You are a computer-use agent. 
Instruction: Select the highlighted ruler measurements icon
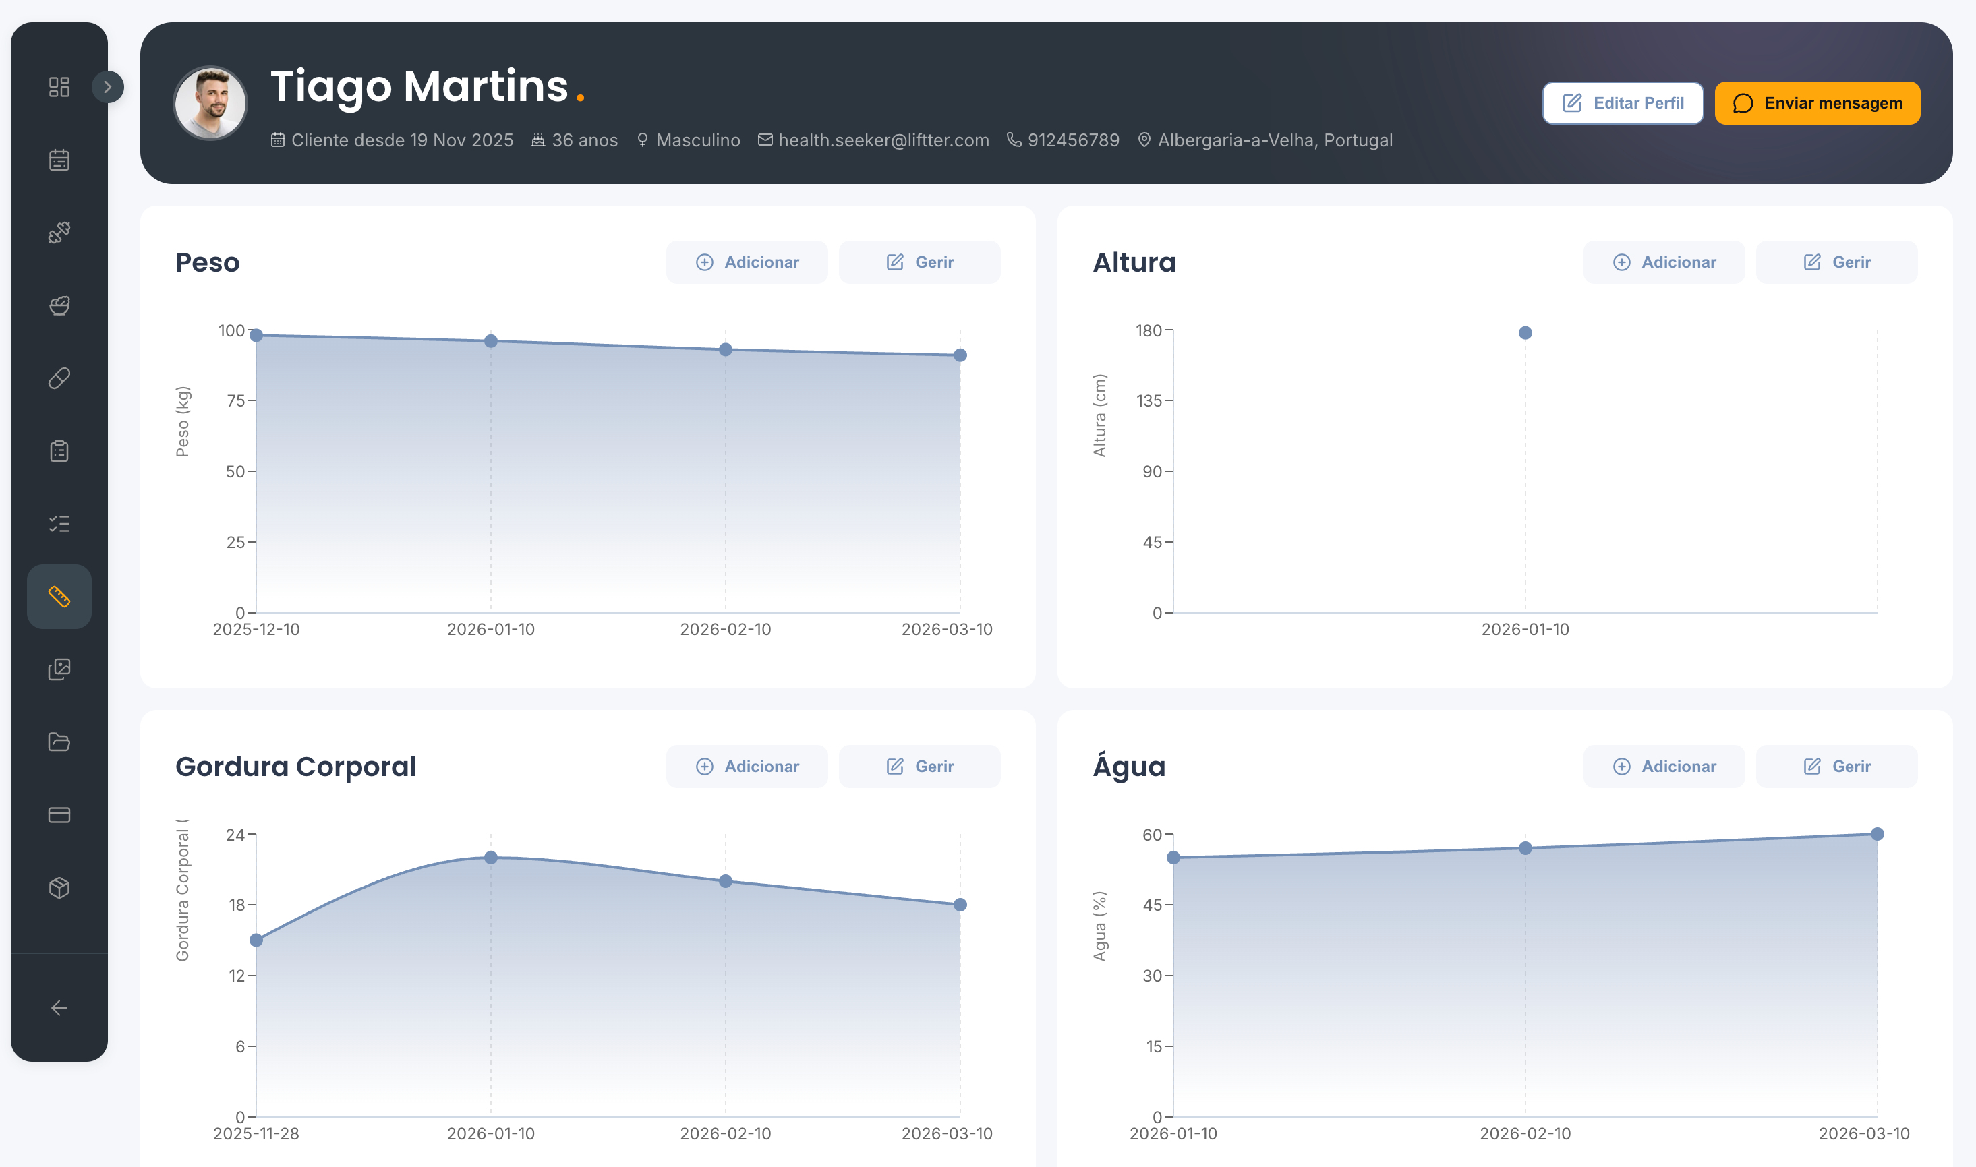[59, 596]
